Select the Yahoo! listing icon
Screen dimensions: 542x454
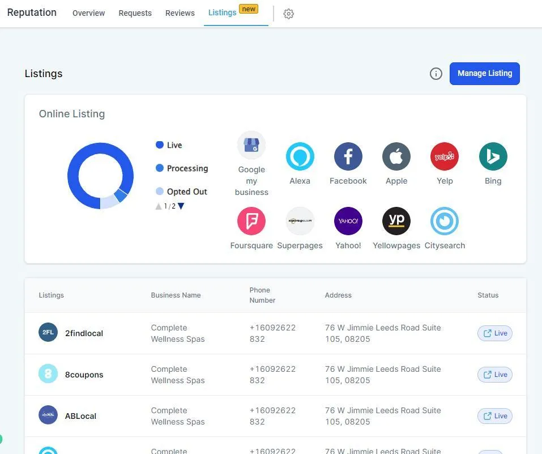(348, 221)
